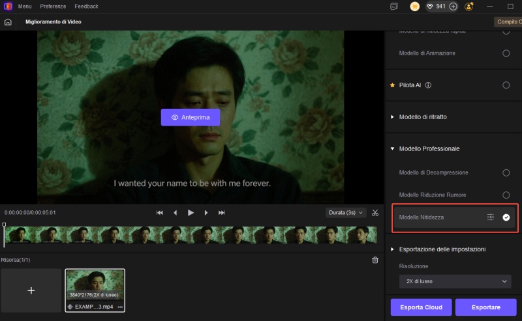Click the Esporta Cloud button
Viewport: 522px width, 321px height.
[x=420, y=307]
